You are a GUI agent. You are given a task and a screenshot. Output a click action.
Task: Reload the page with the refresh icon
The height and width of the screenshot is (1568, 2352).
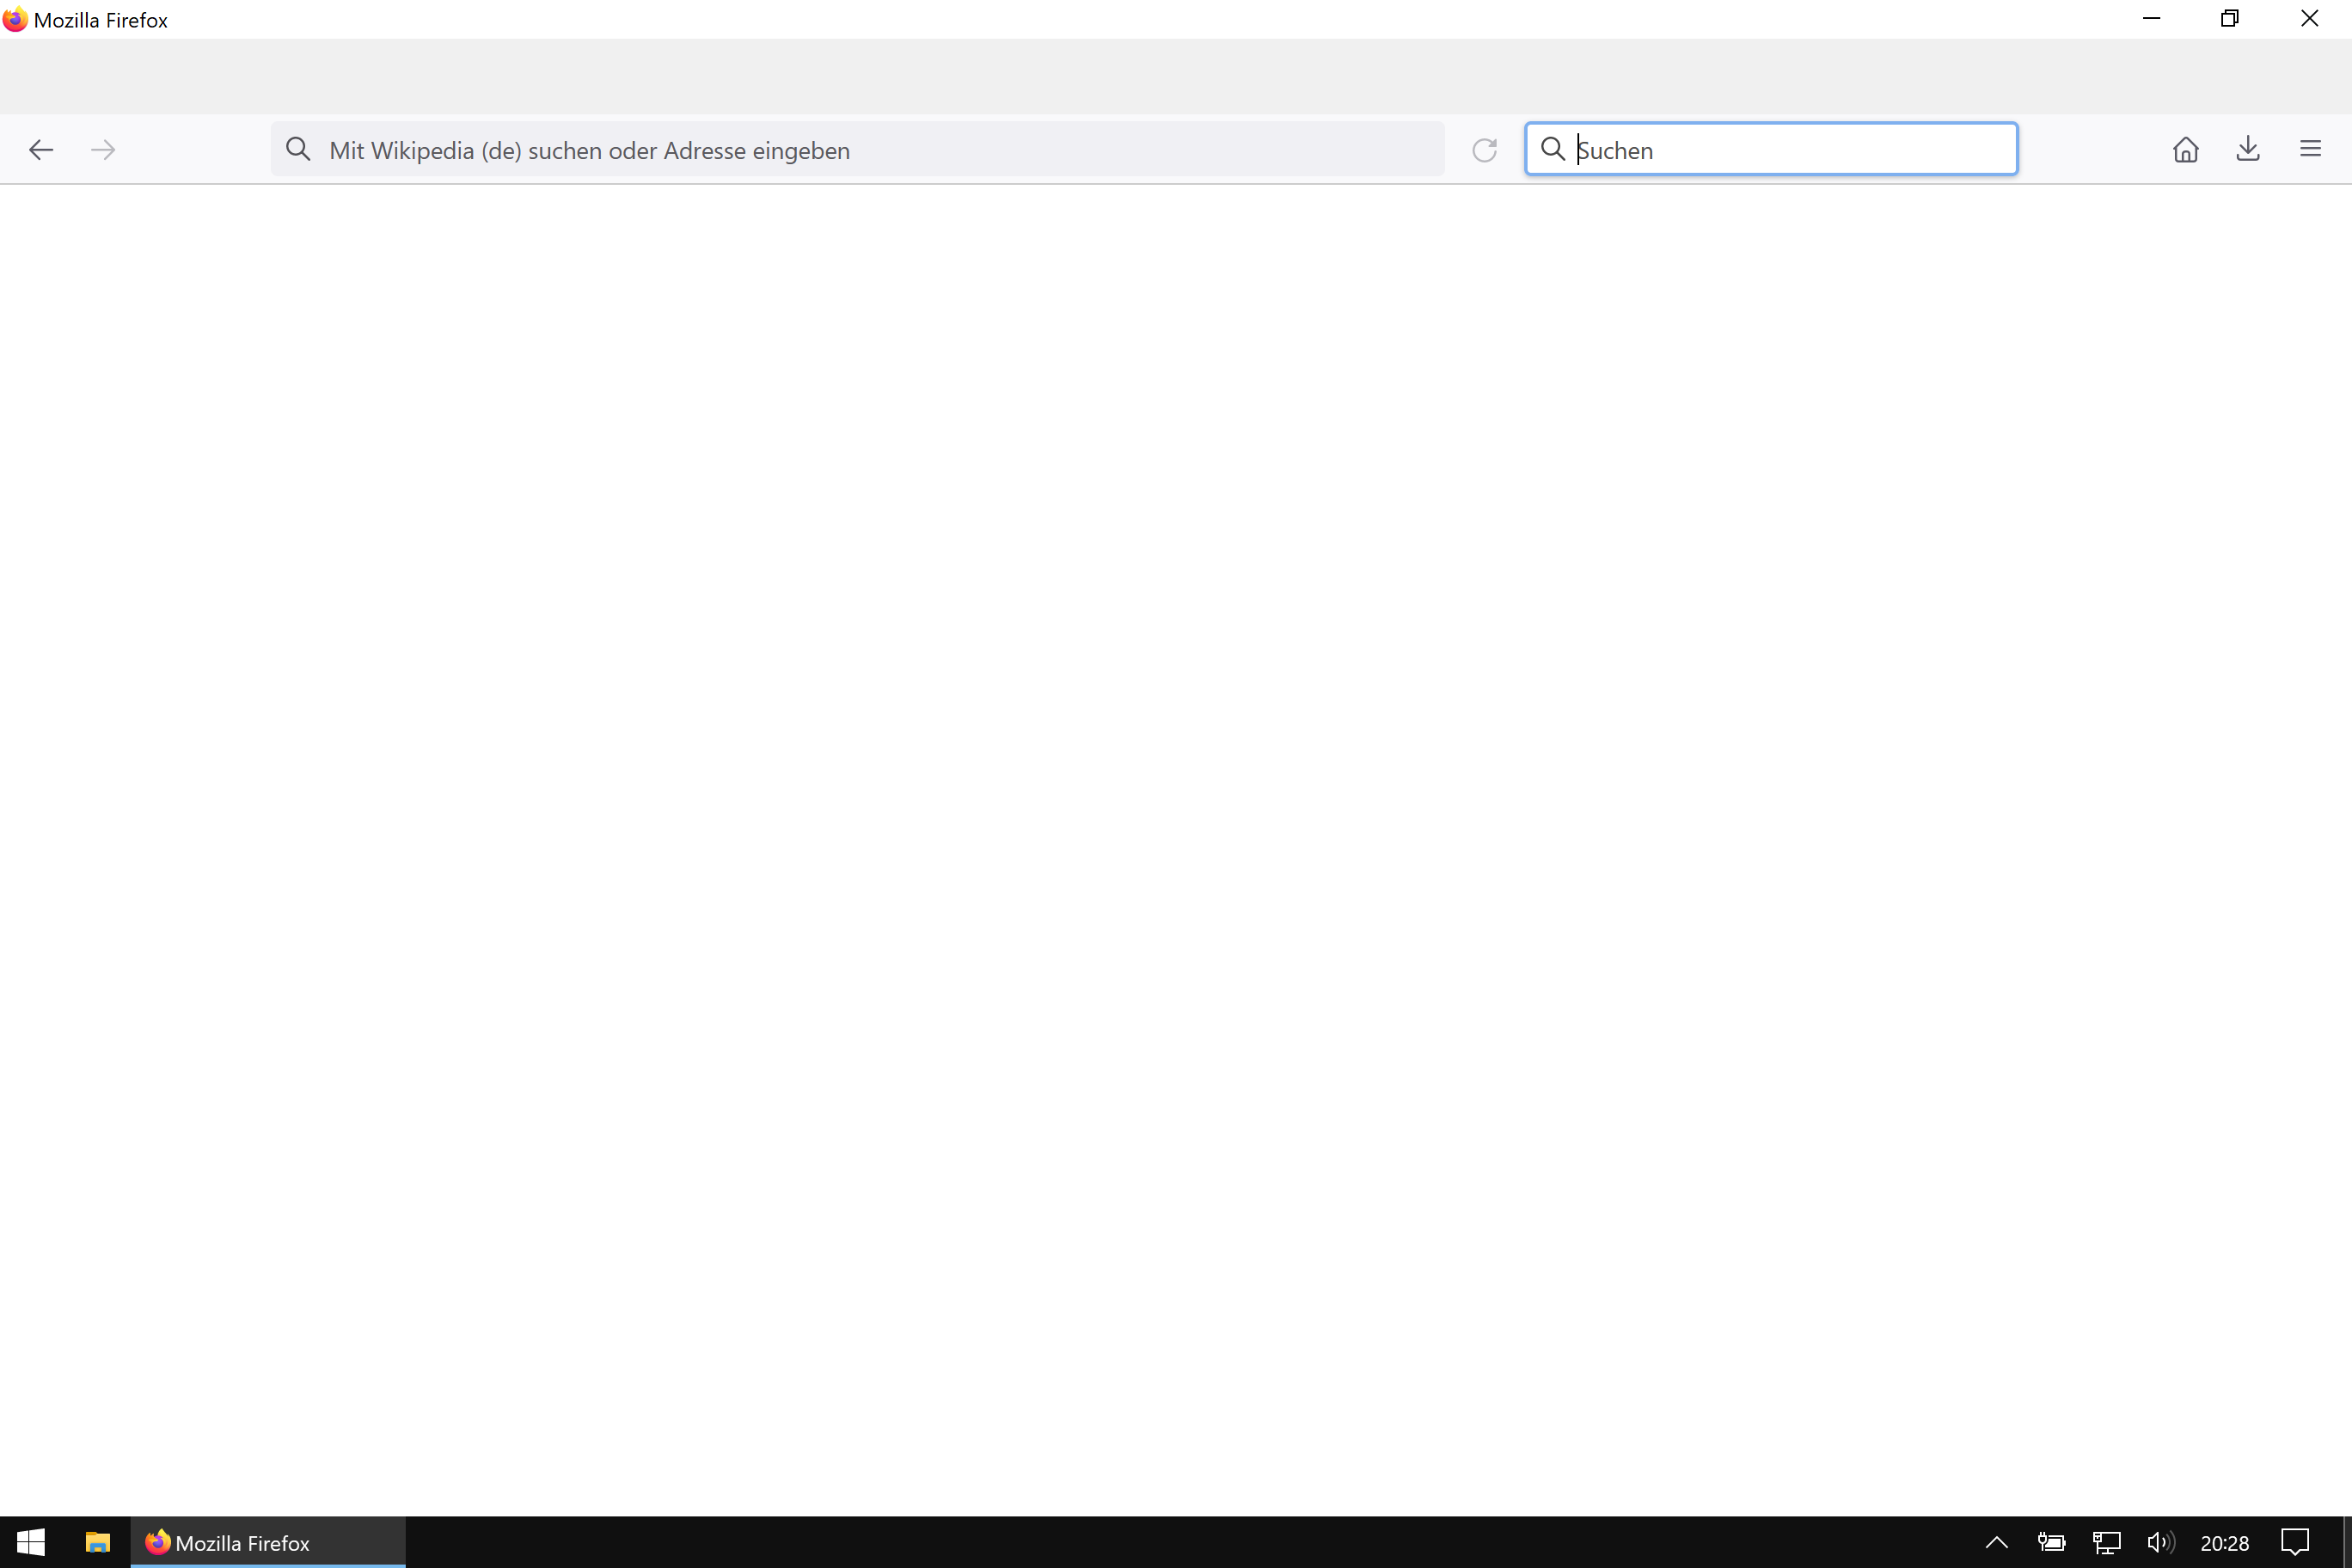(1484, 150)
